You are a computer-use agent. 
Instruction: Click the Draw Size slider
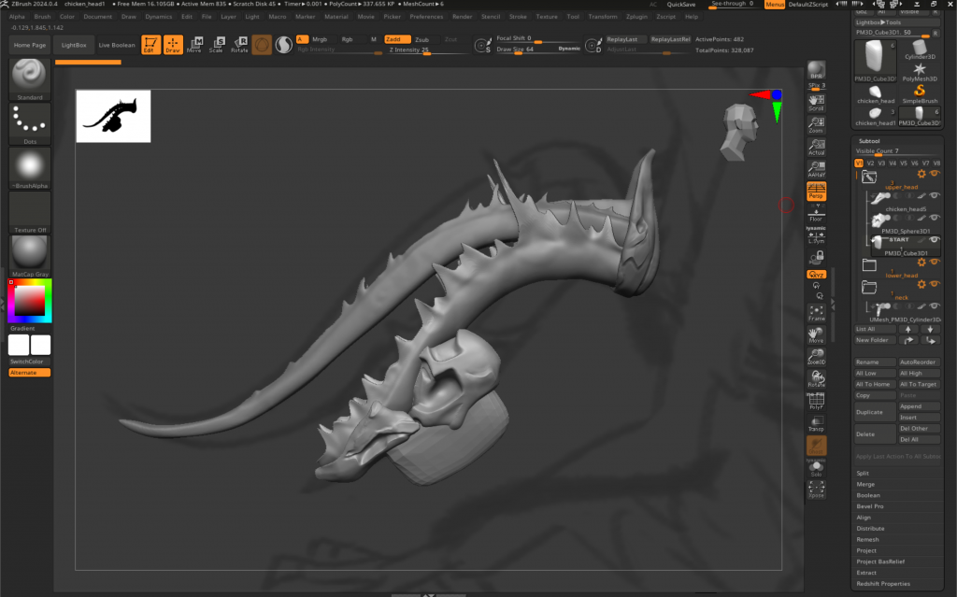tap(538, 50)
